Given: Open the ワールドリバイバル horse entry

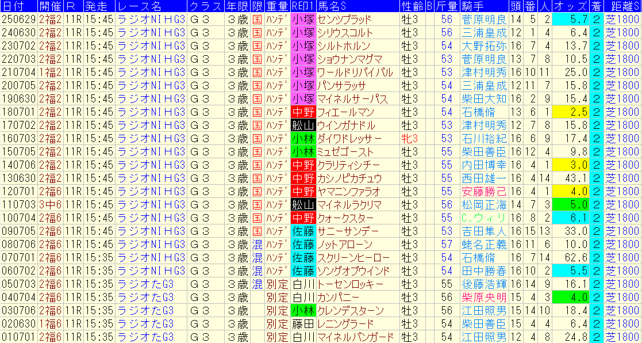Looking at the screenshot, I should 355,72.
